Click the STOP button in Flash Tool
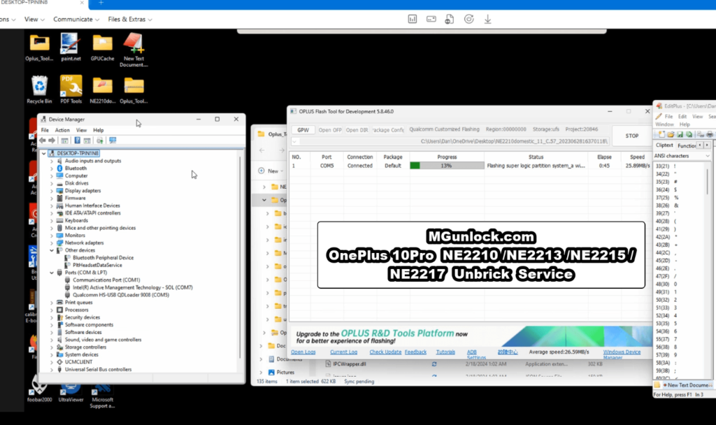This screenshot has width=716, height=425. click(632, 136)
